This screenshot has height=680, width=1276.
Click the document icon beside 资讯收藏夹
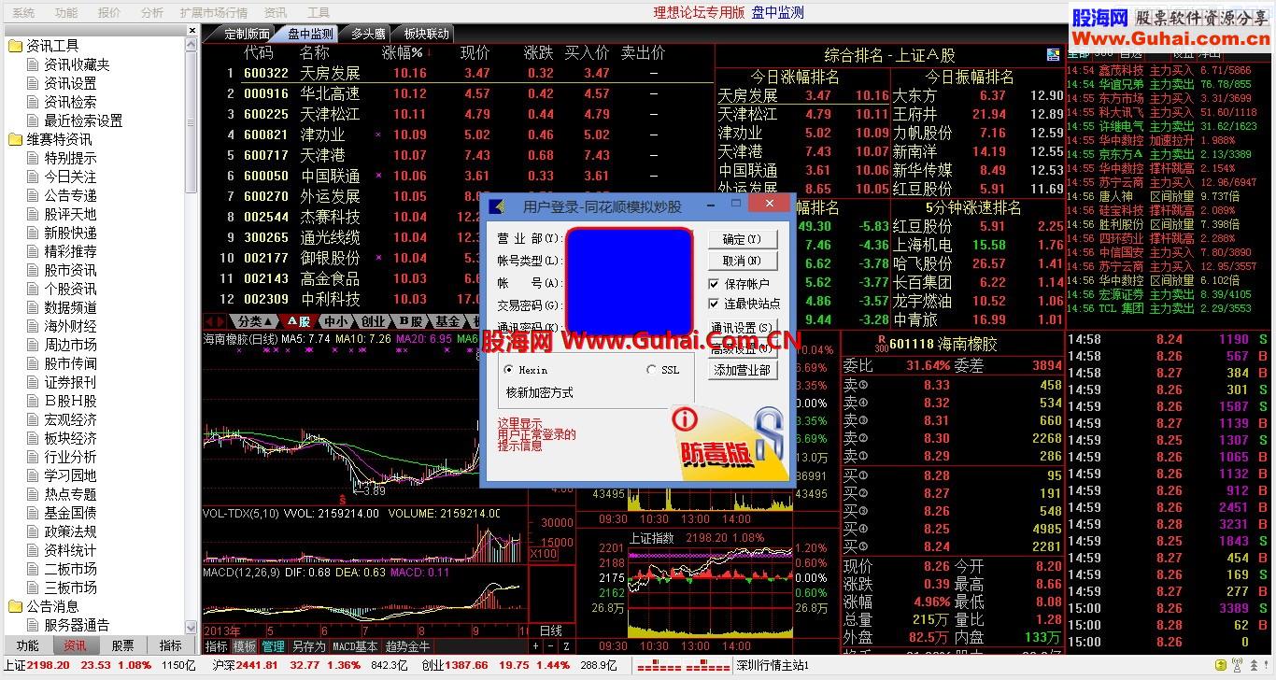tap(34, 64)
